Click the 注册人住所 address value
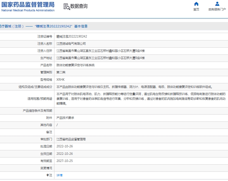This screenshot has height=181, width=228. tap(100, 51)
